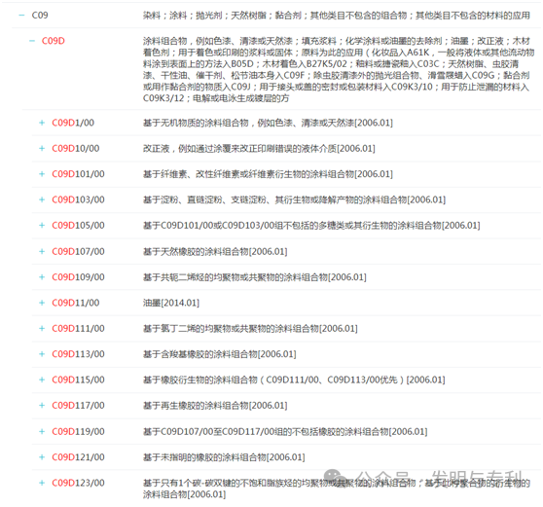Expand the C09D101/00 row
543x507 pixels.
pyautogui.click(x=42, y=174)
